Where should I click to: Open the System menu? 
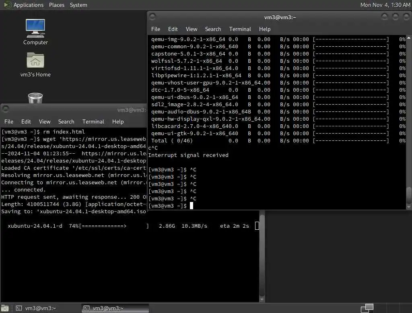coord(78,5)
